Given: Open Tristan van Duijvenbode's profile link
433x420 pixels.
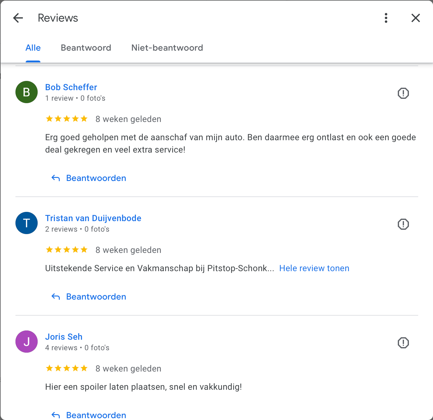Looking at the screenshot, I should [93, 218].
